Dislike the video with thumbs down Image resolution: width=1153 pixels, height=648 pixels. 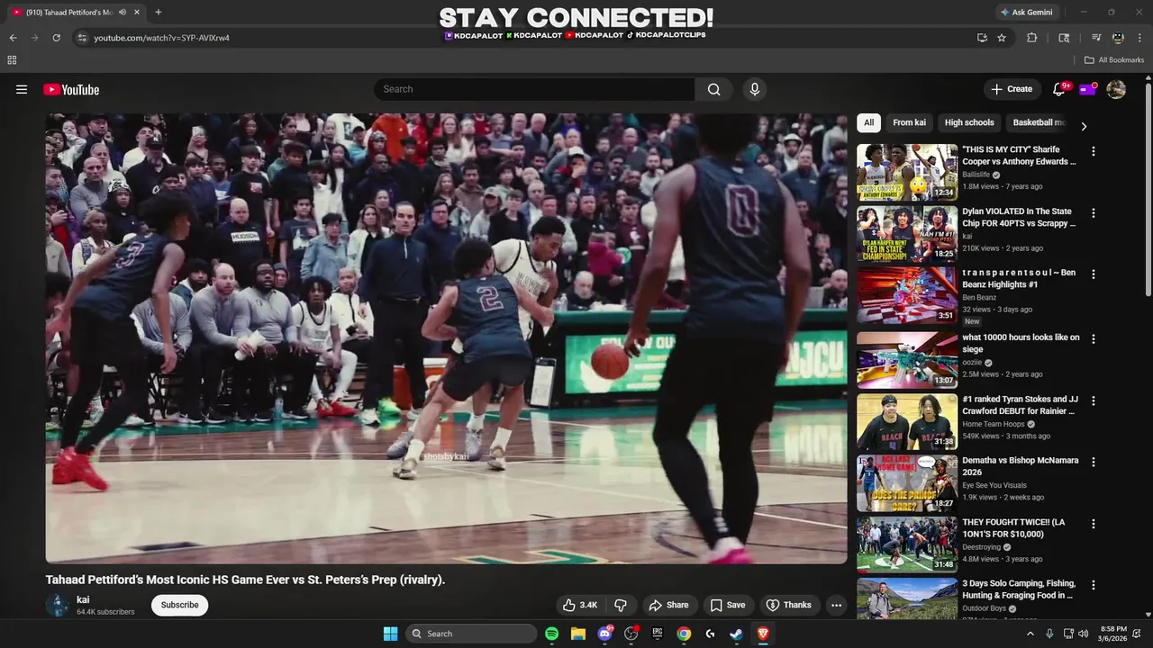click(x=621, y=605)
